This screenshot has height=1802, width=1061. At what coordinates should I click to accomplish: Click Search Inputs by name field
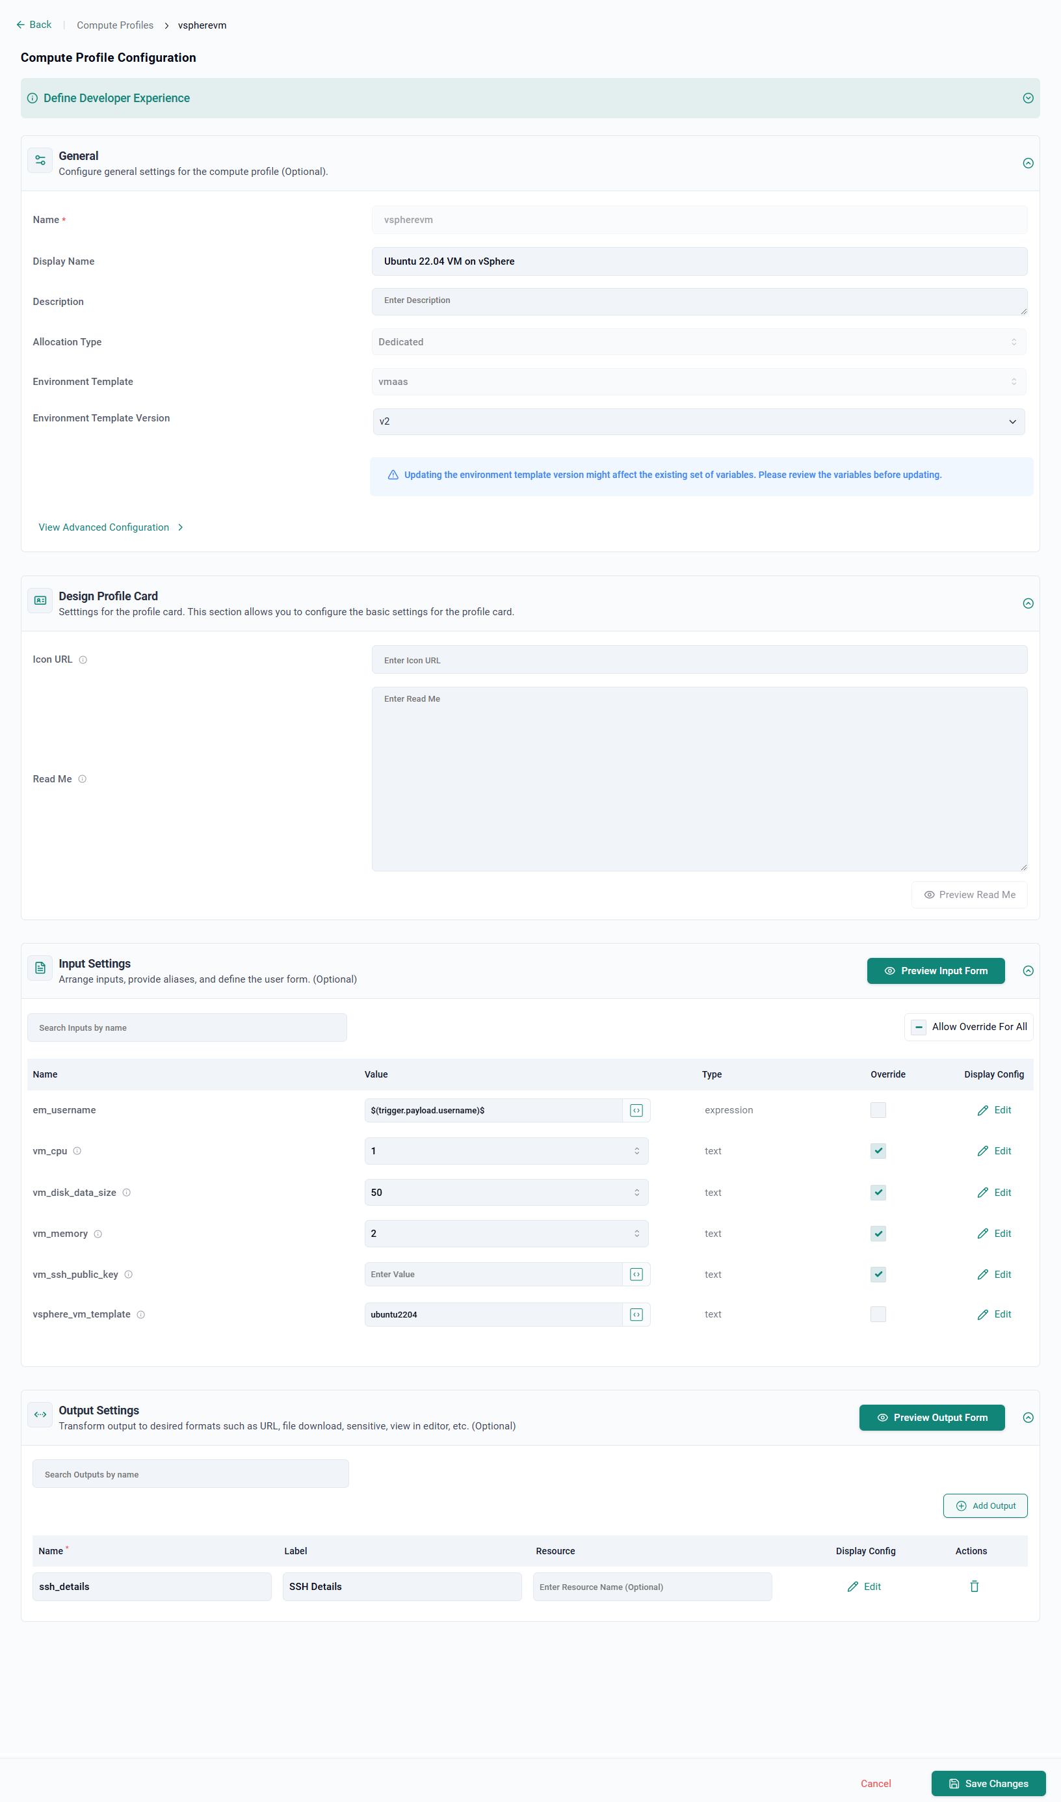(187, 1027)
